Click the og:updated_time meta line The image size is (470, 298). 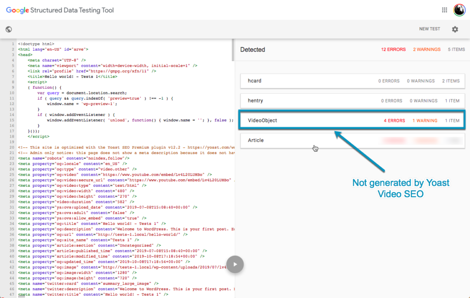pos(104,262)
